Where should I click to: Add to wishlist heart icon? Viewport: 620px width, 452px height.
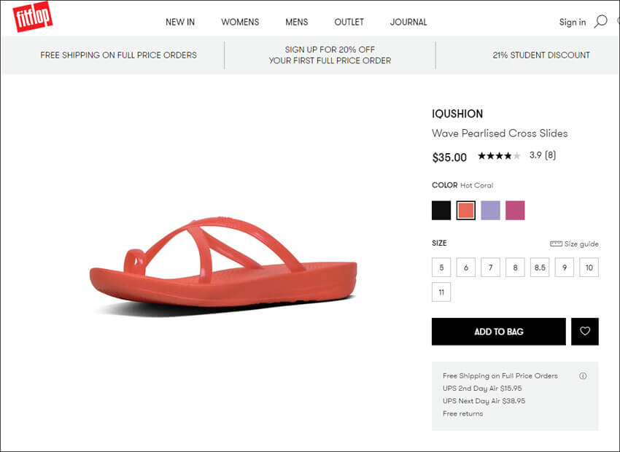[585, 332]
